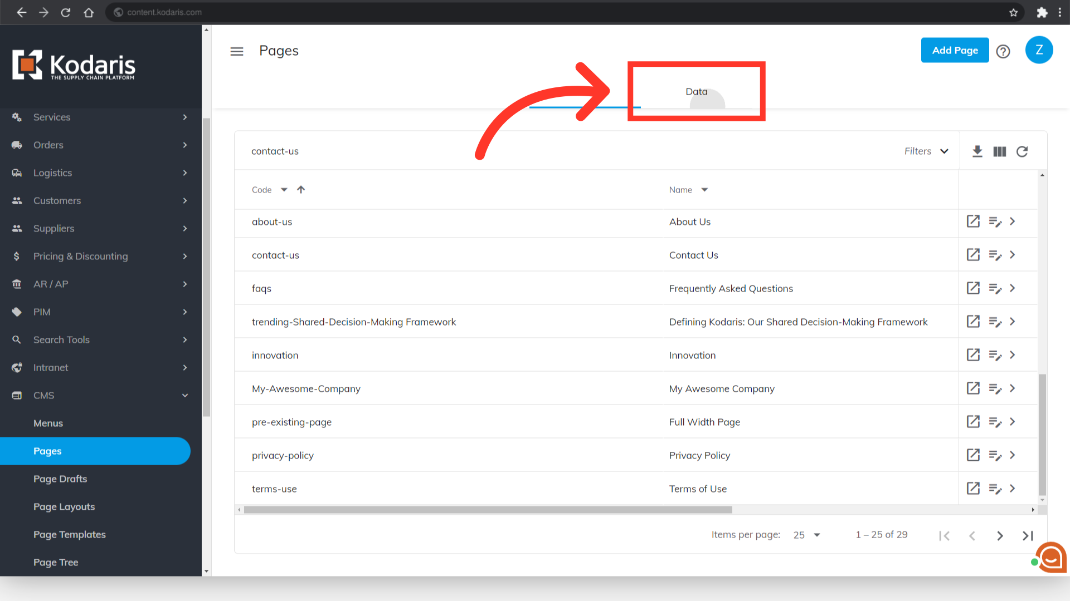
Task: Select Page Drafts in sidebar
Action: pos(60,479)
